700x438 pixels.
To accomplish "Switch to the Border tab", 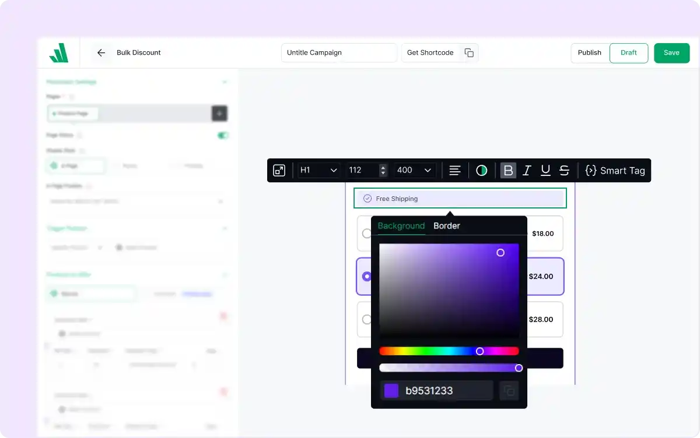I will [x=447, y=226].
